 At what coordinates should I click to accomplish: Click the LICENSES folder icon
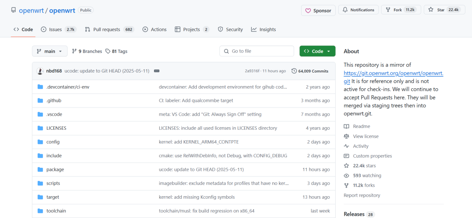pyautogui.click(x=40, y=128)
